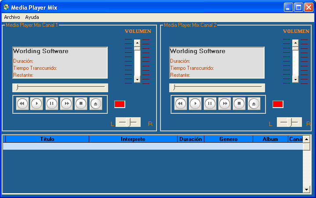
Task: Click the Canal 1 L/R balance slider
Action: (128, 122)
